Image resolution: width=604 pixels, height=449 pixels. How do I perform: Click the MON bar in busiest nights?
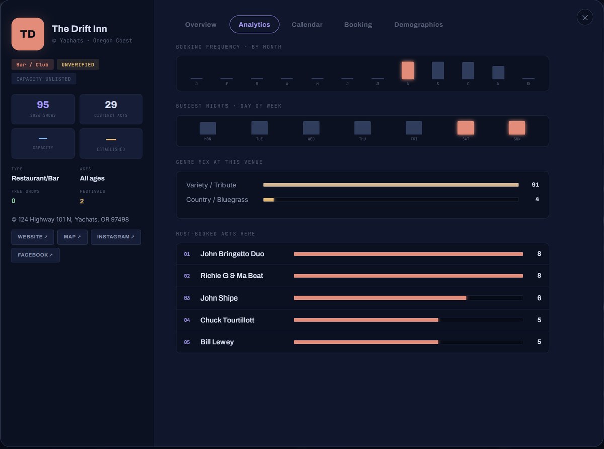208,128
